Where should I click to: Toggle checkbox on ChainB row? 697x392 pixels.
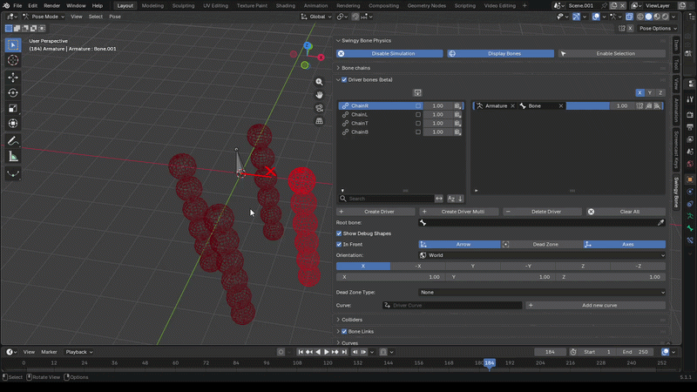point(418,132)
